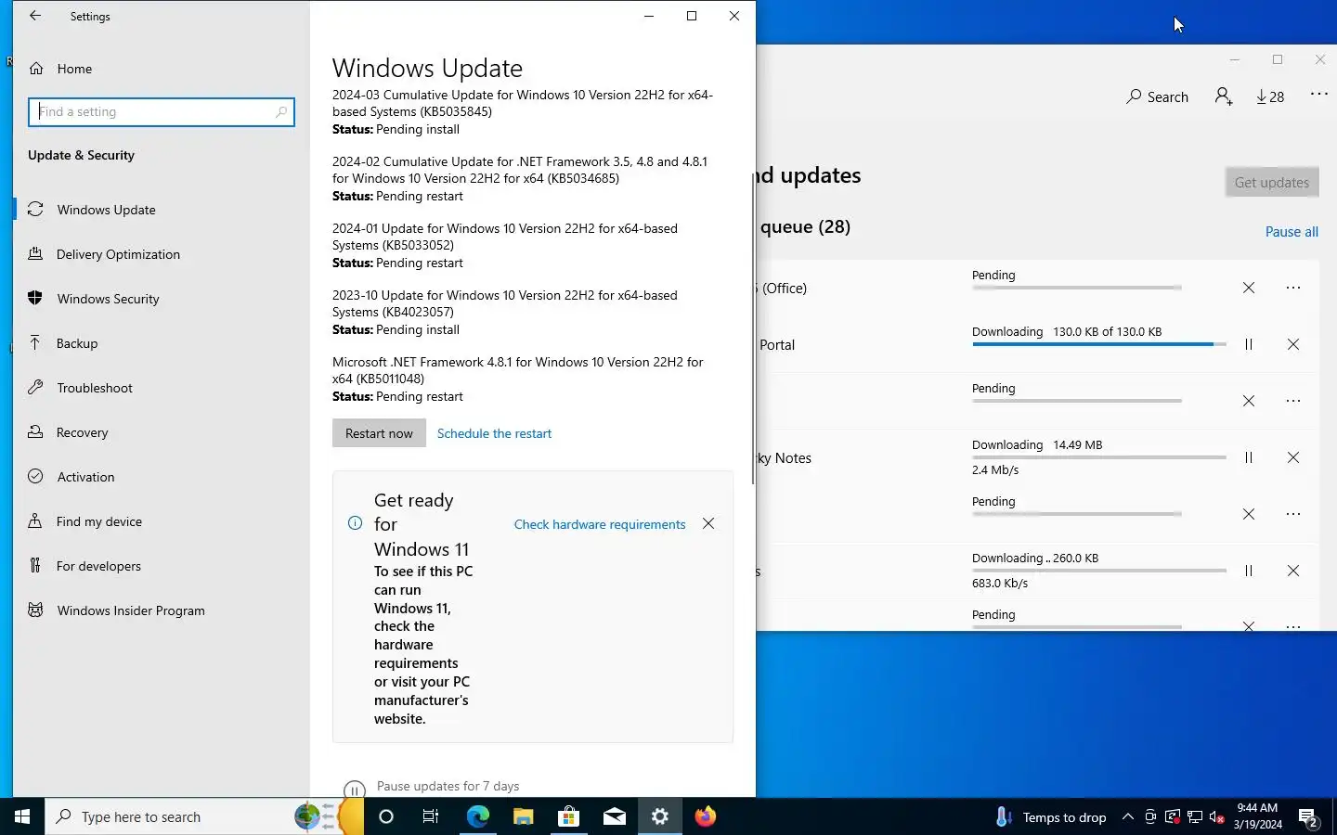
Task: Click Pause all link in Store
Action: click(1292, 232)
